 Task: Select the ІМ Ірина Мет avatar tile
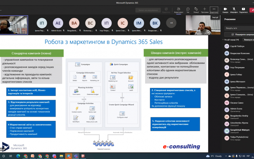[139, 23]
